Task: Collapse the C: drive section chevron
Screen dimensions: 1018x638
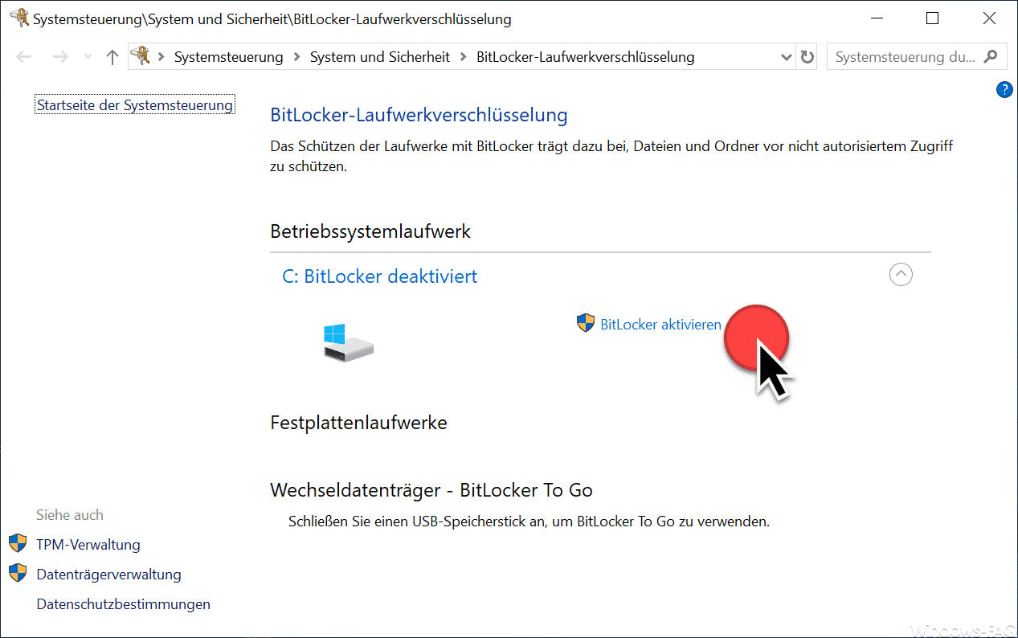Action: point(901,275)
